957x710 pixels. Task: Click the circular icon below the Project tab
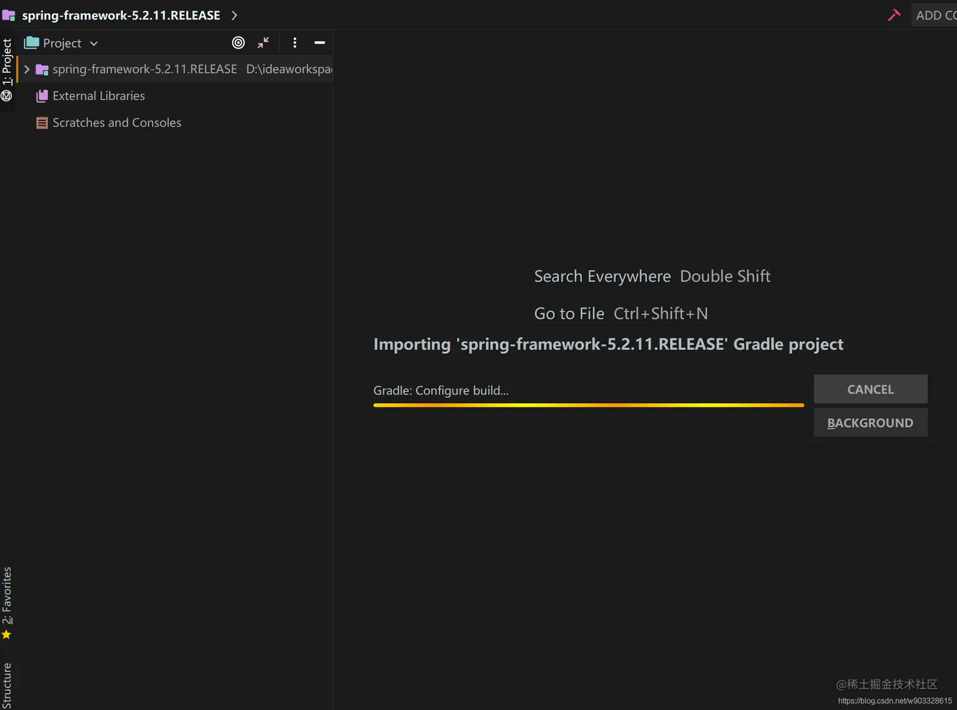pos(6,96)
